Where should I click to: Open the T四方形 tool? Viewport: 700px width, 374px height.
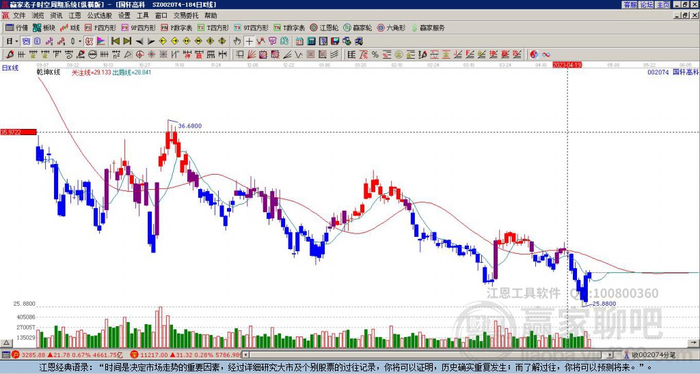pos(213,27)
